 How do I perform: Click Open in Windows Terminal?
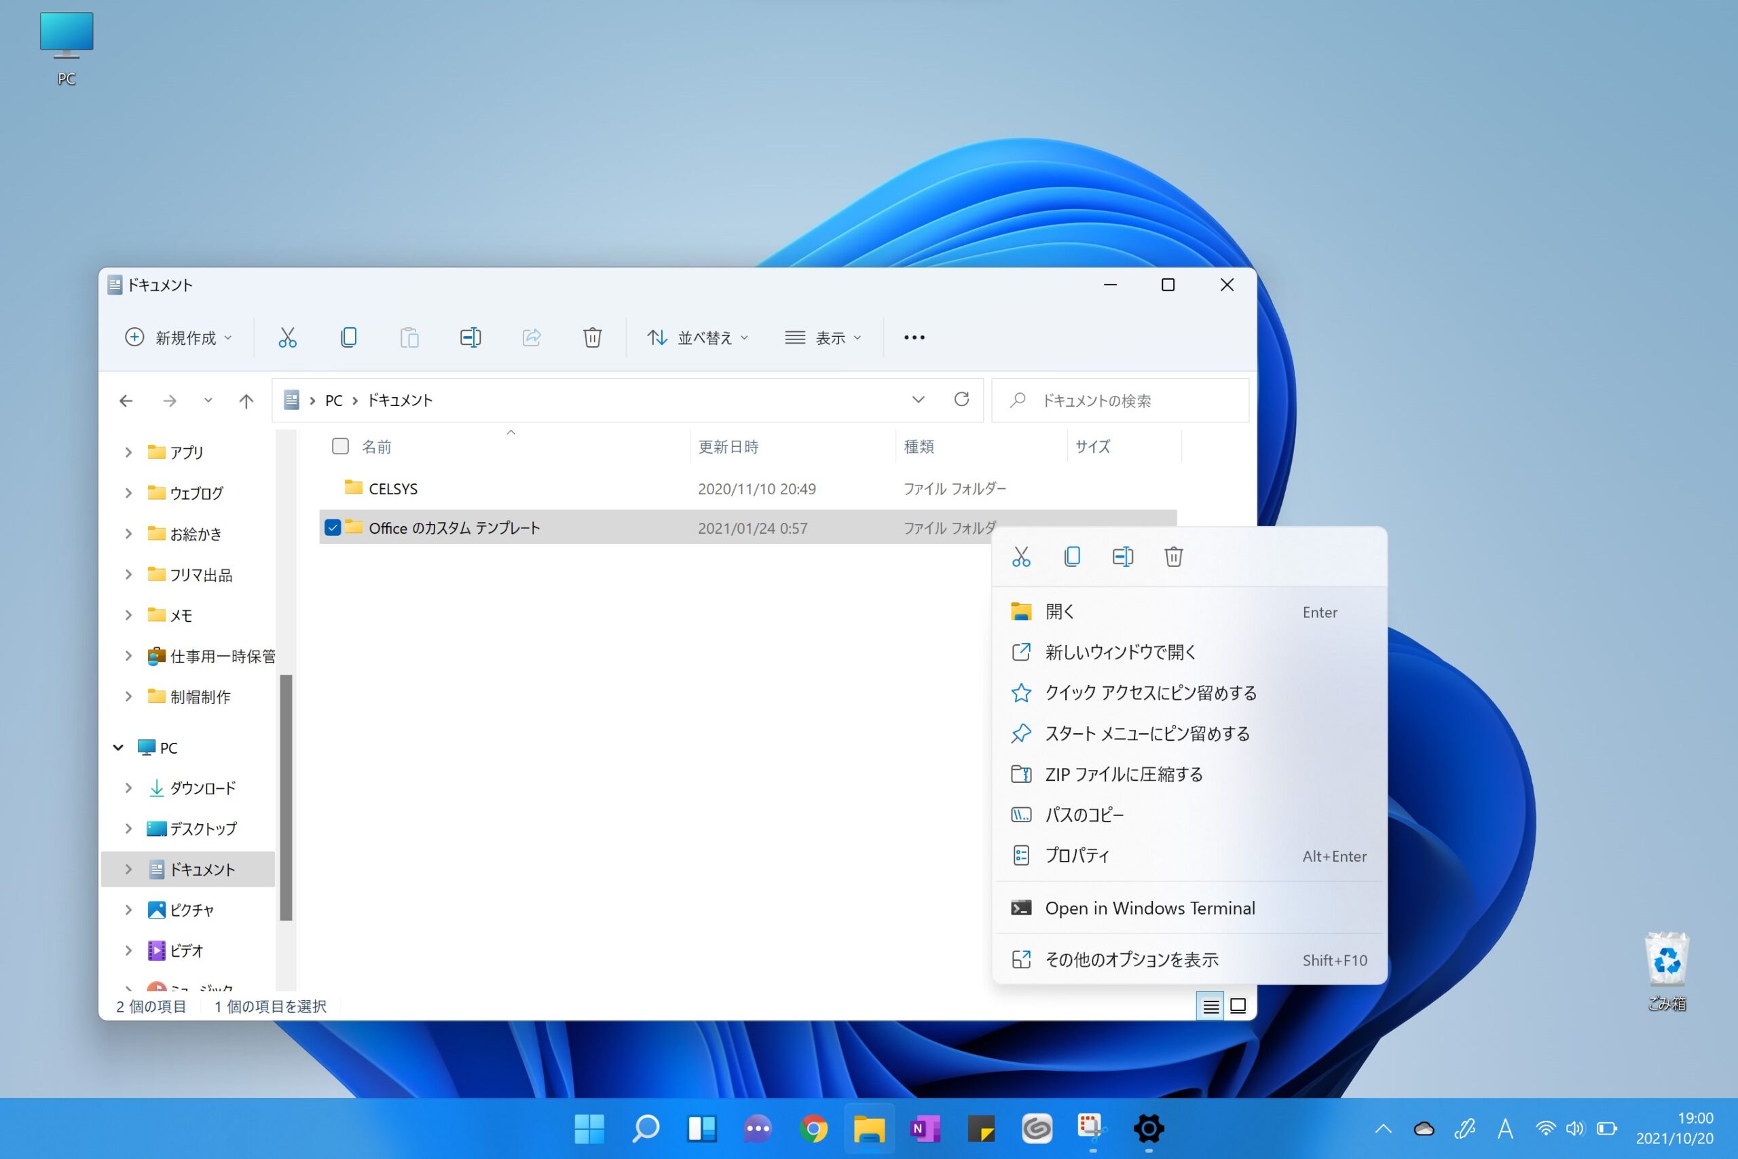1149,908
